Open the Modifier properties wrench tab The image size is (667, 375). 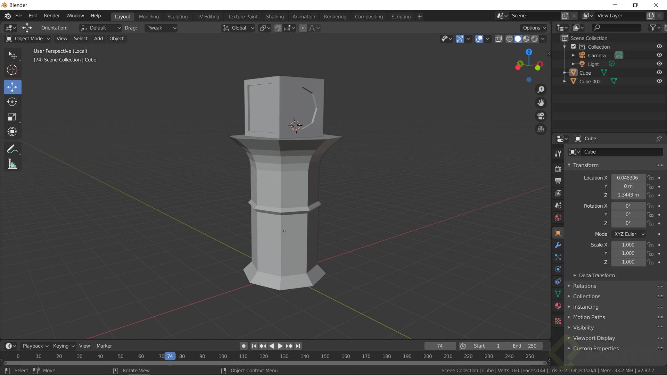click(x=558, y=245)
